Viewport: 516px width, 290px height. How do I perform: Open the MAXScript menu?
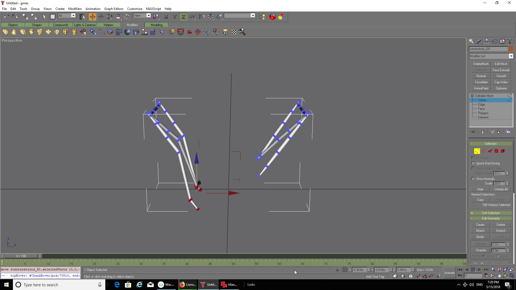tap(153, 9)
